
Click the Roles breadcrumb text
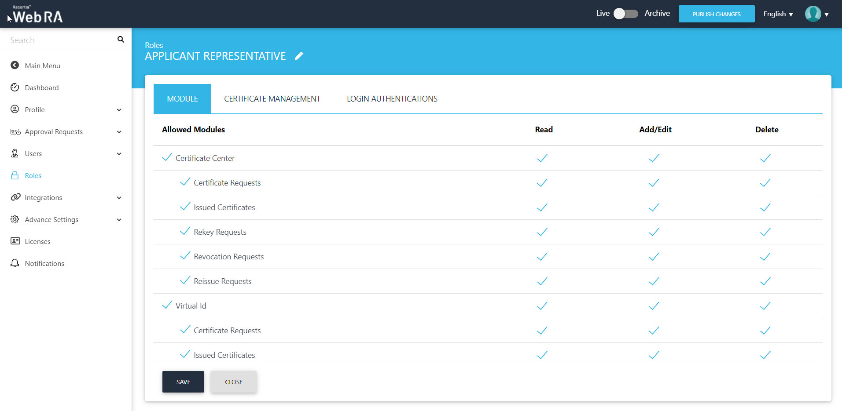coord(154,45)
